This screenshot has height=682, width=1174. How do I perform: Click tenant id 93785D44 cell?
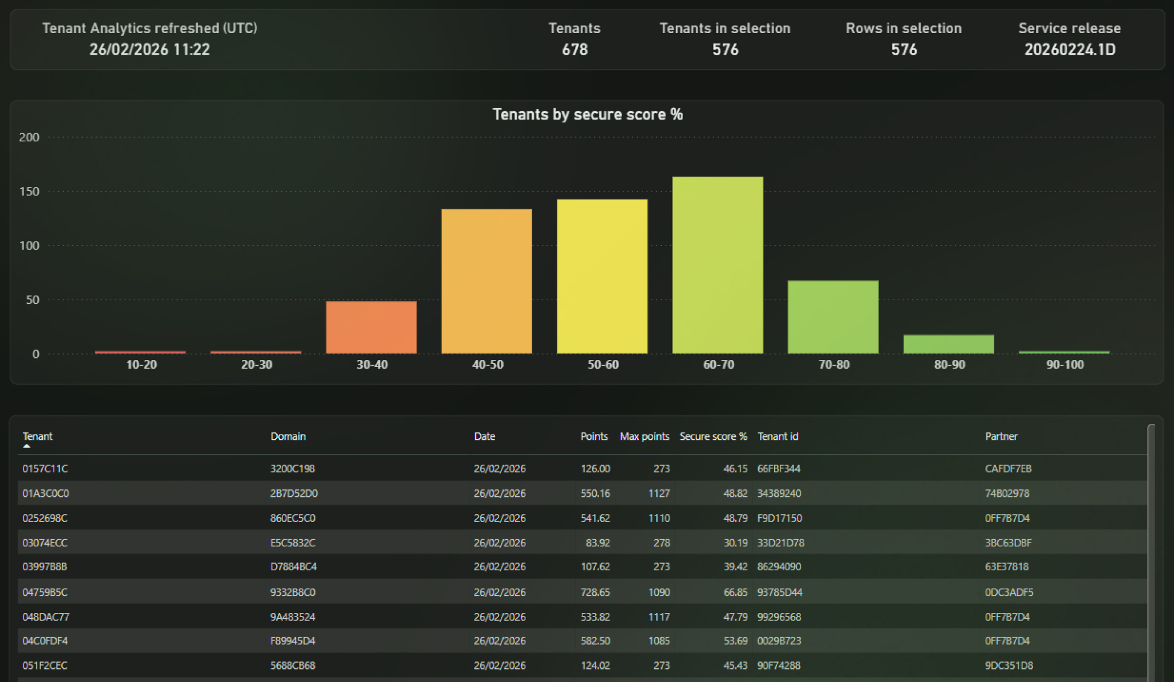[x=780, y=592]
